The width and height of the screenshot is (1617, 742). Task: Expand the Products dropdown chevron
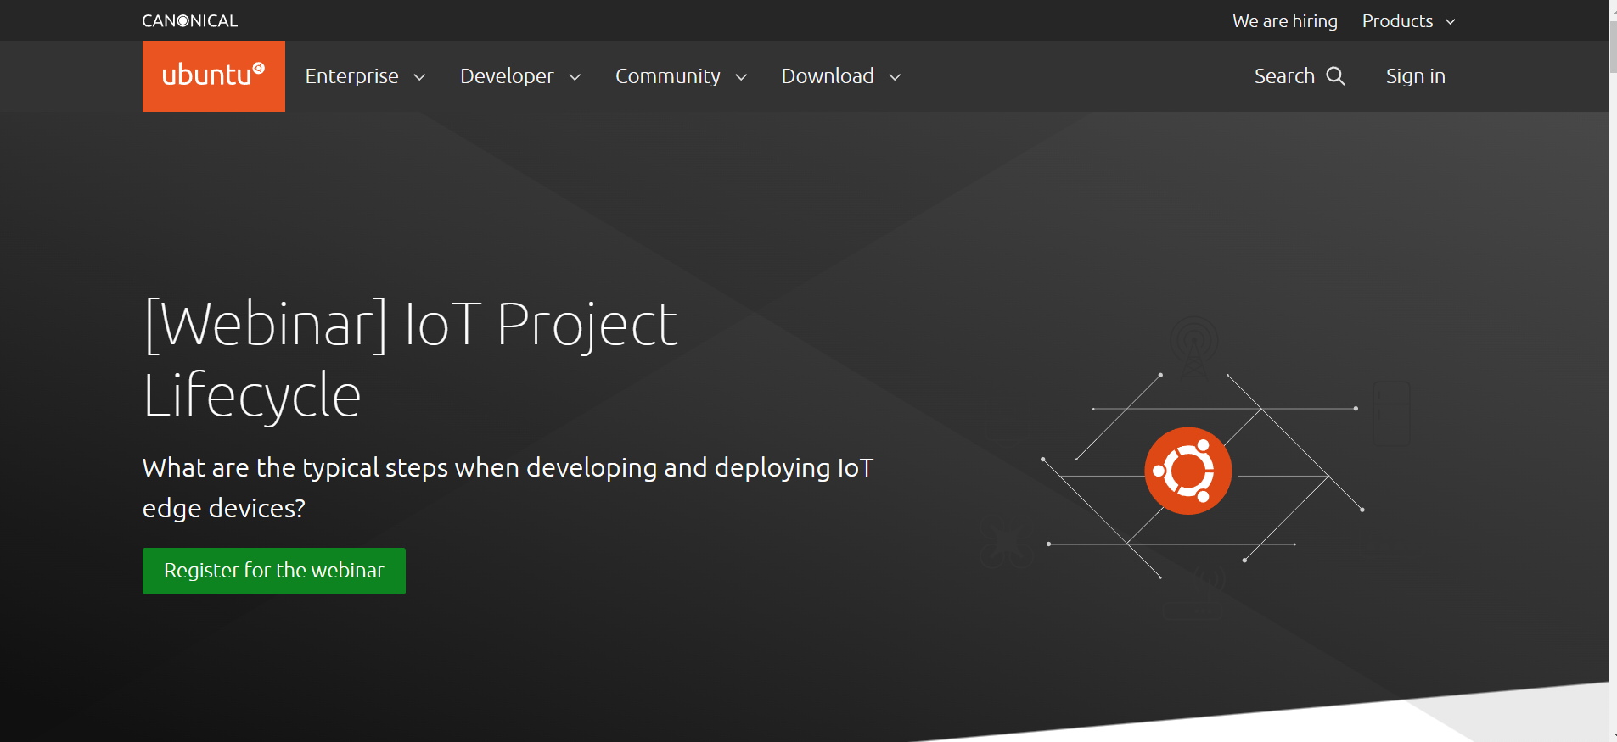(1451, 22)
